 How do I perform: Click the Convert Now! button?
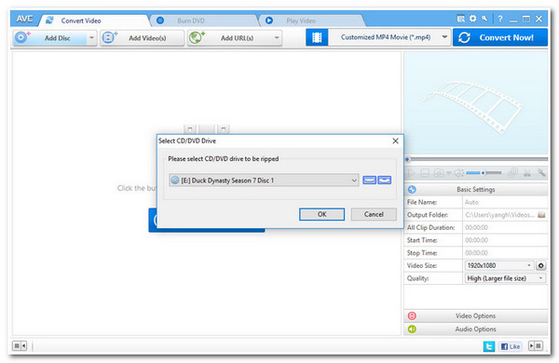499,37
